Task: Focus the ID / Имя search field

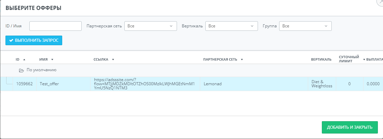Action: click(x=55, y=26)
